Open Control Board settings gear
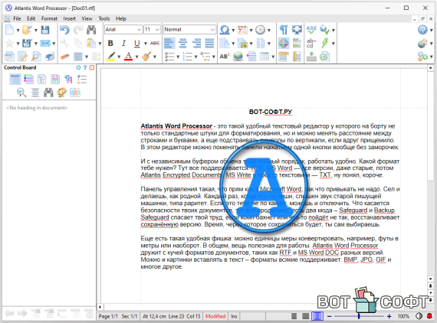Image resolution: width=437 pixels, height=323 pixels. (x=78, y=67)
